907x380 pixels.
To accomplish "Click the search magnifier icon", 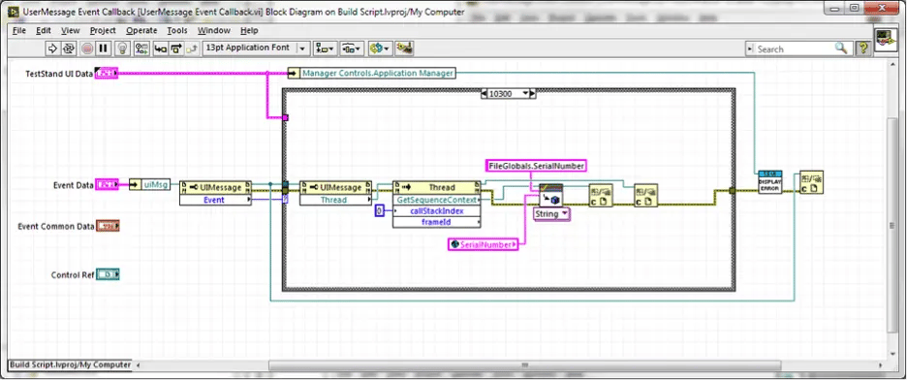I will 841,48.
